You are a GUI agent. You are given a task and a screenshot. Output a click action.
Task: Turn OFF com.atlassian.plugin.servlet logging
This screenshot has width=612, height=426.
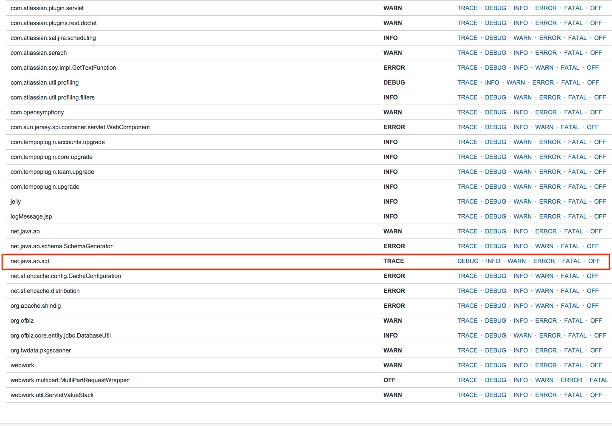[596, 8]
